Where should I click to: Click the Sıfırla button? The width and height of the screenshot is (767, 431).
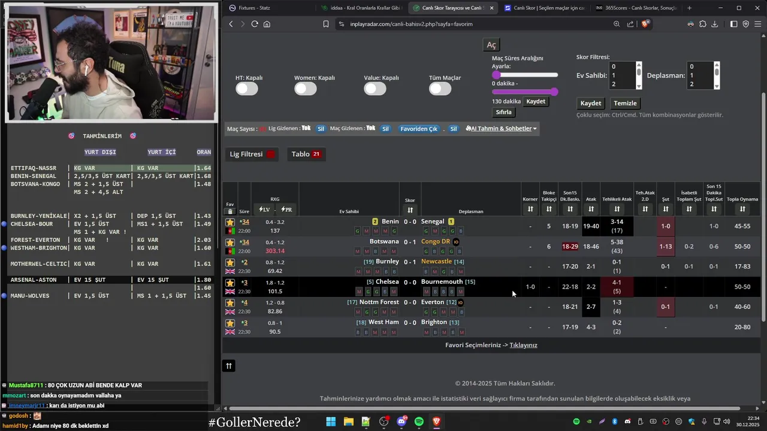coord(504,112)
